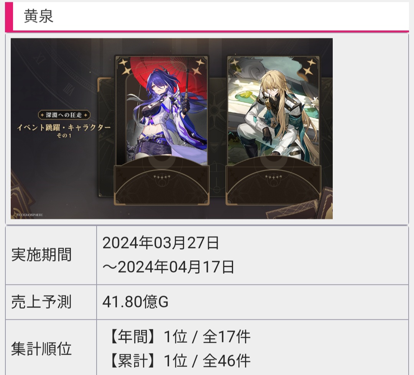Select the 売上予測 row label
This screenshot has height=375, width=414.
(41, 302)
